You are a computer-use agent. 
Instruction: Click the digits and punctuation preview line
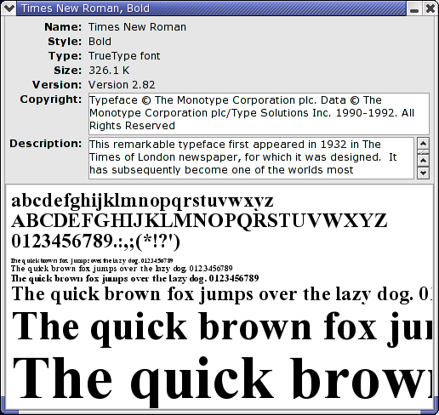click(x=95, y=242)
